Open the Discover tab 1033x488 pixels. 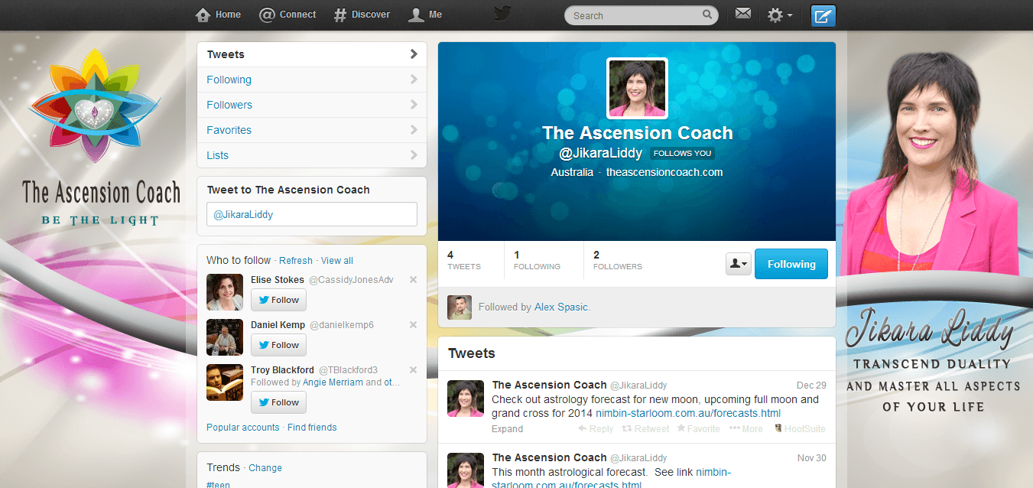point(362,15)
